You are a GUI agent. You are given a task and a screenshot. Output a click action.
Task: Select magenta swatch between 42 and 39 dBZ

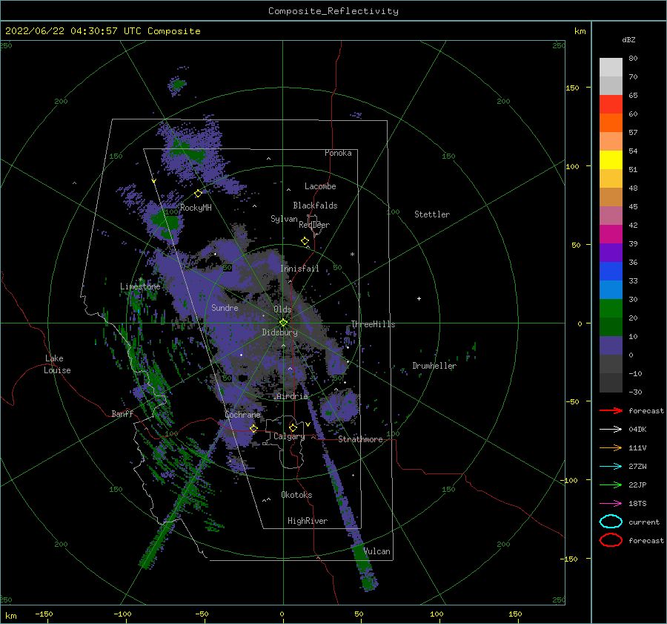pos(611,234)
